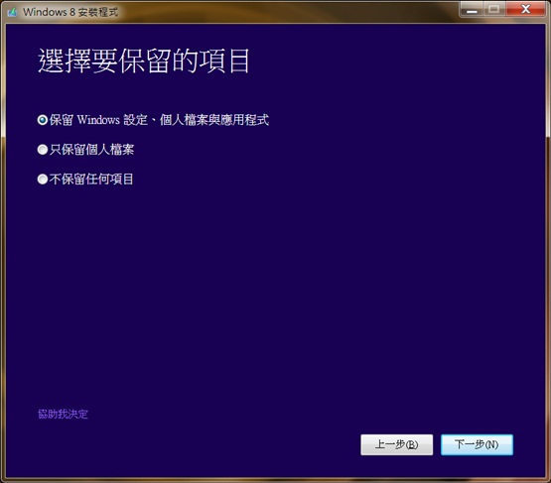Open the 協助我決定 help link

coord(63,415)
